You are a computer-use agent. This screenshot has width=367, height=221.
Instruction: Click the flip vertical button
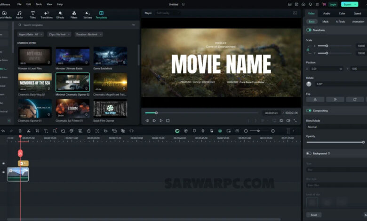coord(335,99)
